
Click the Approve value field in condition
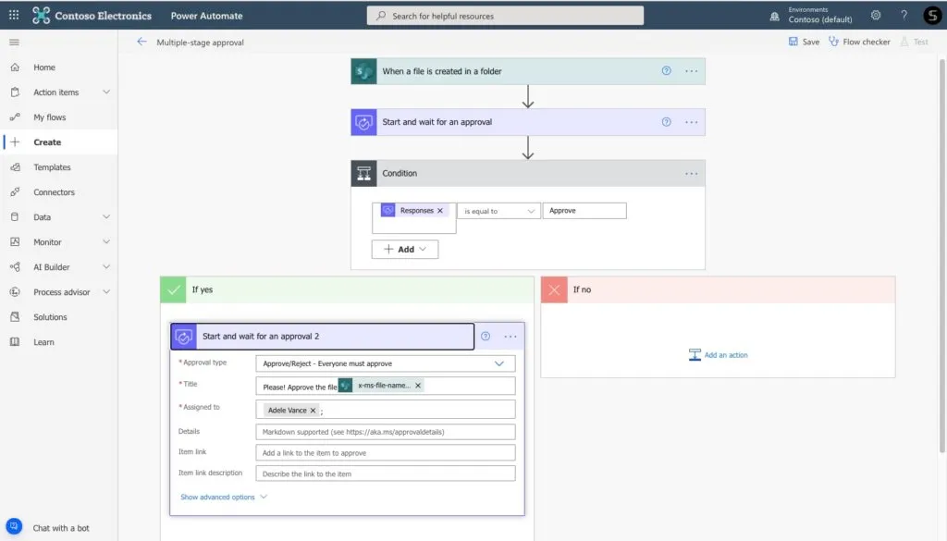584,211
